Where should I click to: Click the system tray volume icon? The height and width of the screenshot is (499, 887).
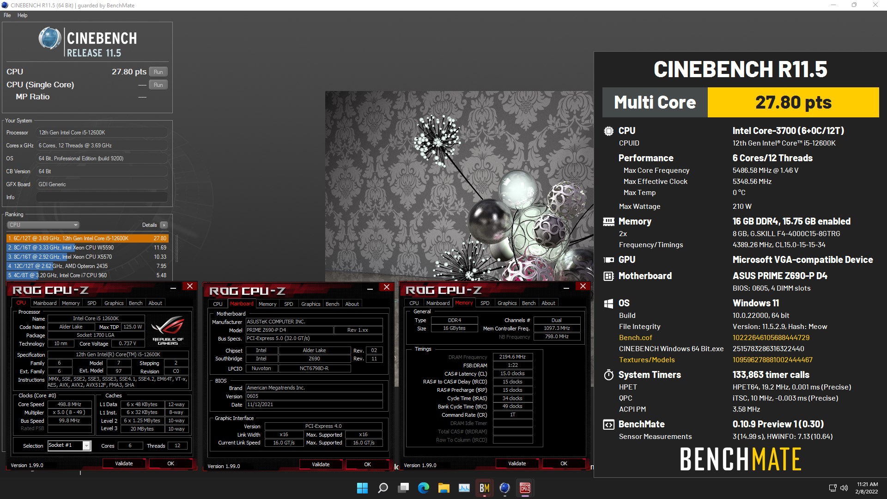tap(844, 488)
